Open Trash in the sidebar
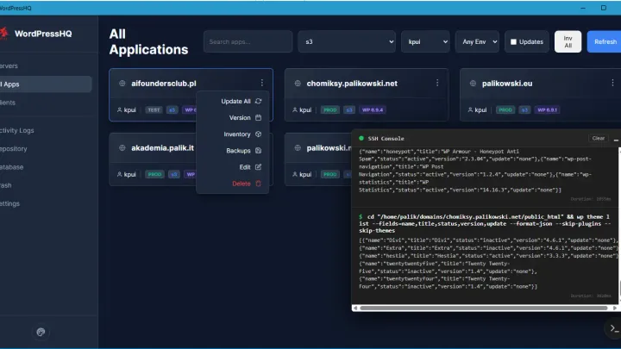Viewport: 621px width, 349px height. pos(46,185)
